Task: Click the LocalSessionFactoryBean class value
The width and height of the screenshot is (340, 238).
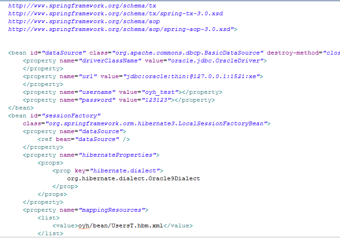Action: 155,123
